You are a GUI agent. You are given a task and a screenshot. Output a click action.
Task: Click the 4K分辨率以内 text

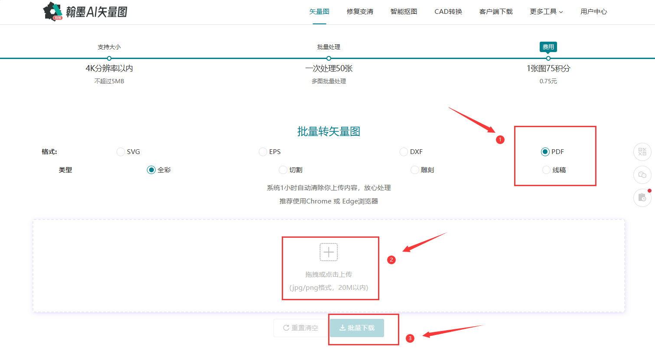tap(109, 69)
